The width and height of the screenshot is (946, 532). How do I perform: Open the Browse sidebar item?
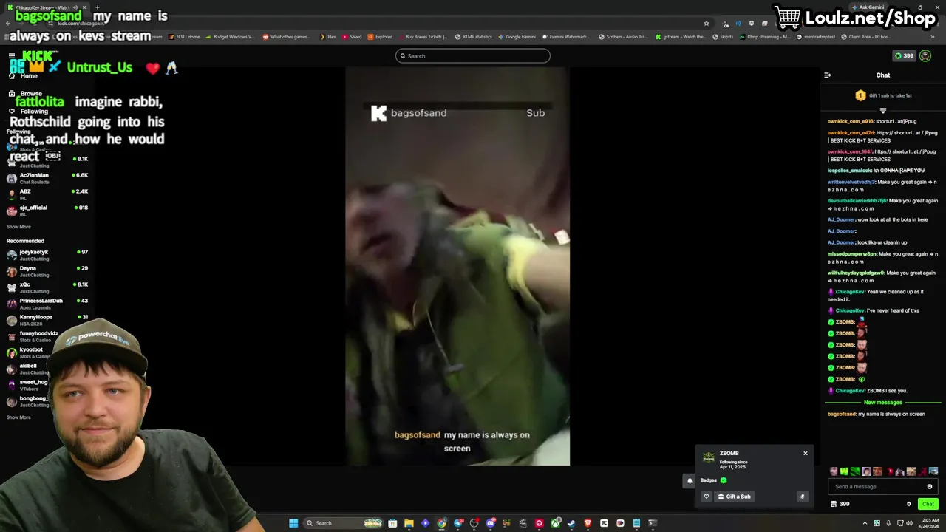pos(25,94)
